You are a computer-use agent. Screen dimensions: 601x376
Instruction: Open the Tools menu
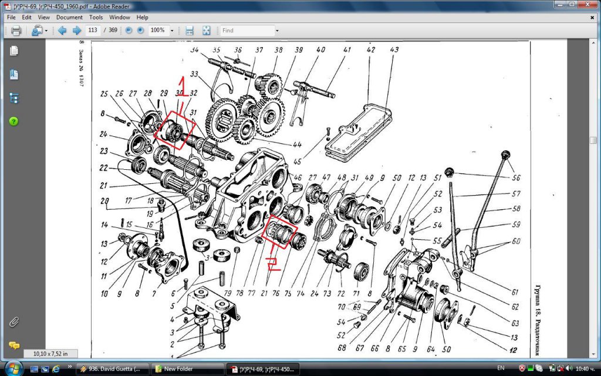point(96,18)
